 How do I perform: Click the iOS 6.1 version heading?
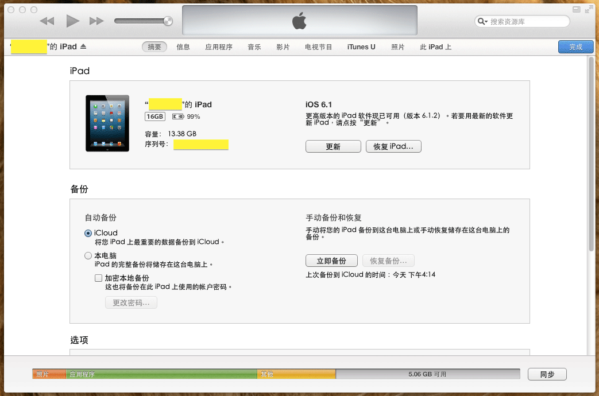click(x=319, y=104)
